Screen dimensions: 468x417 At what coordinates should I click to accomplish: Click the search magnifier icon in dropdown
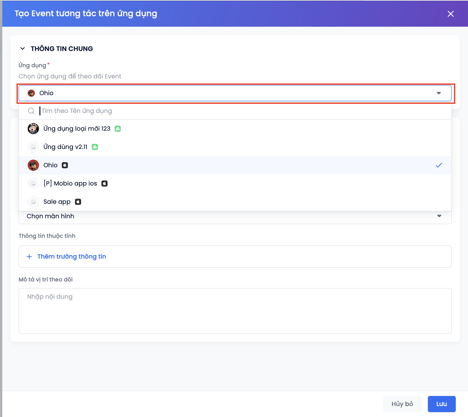coord(31,111)
